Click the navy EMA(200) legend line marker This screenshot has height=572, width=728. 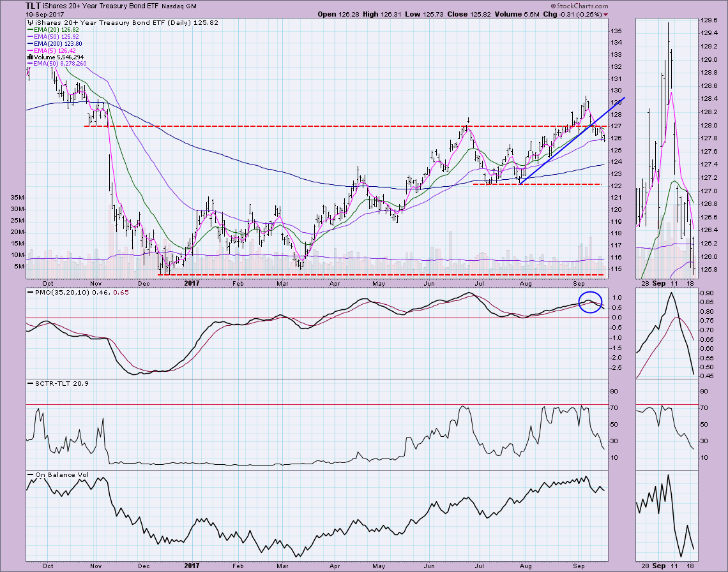(31, 43)
